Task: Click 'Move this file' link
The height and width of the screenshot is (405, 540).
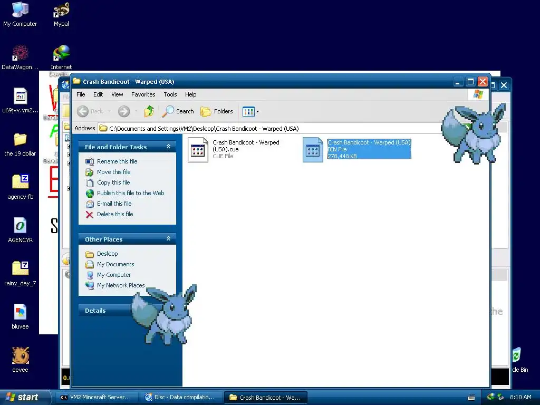Action: click(x=114, y=172)
